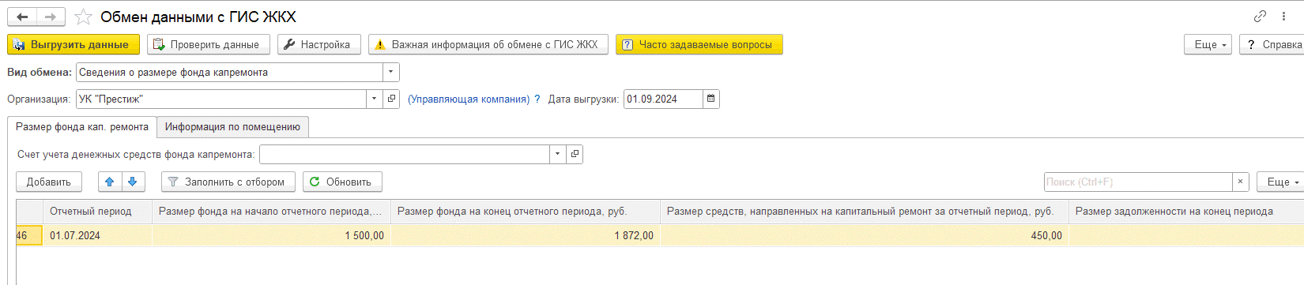Click Размер средств, направленных на капитальный ремонт header
Image resolution: width=1304 pixels, height=285 pixels.
tap(865, 211)
